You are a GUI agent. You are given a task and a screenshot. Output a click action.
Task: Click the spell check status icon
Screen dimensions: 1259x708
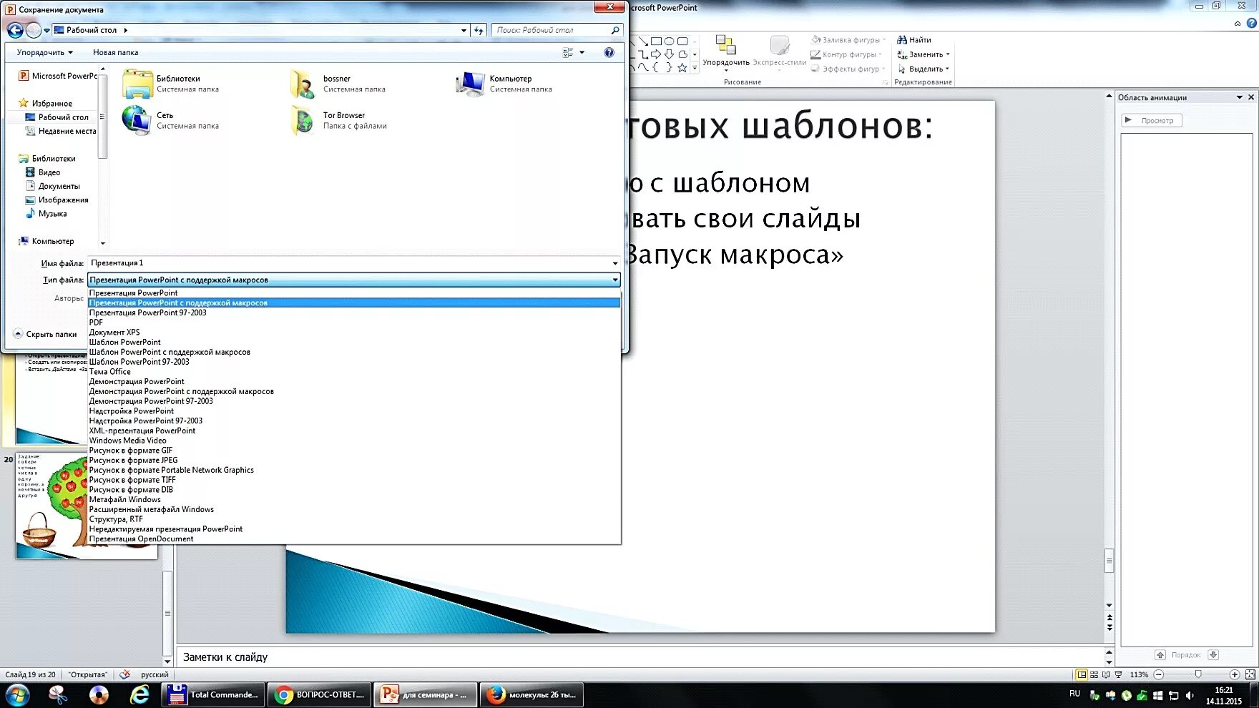tap(125, 674)
